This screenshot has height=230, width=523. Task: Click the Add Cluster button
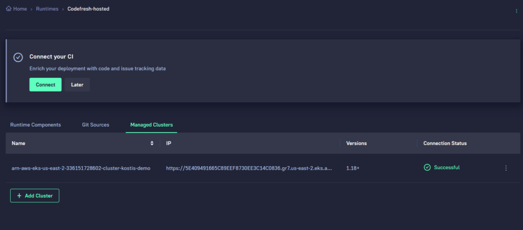point(35,196)
